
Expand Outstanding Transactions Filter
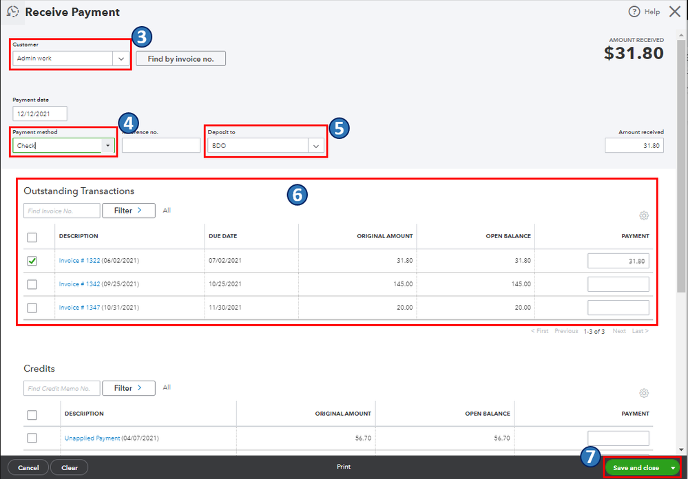(x=129, y=211)
